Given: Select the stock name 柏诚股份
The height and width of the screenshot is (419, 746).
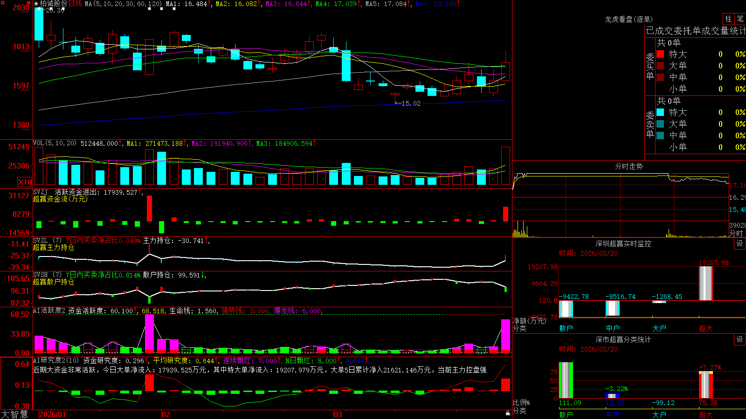Looking at the screenshot, I should tap(53, 4).
